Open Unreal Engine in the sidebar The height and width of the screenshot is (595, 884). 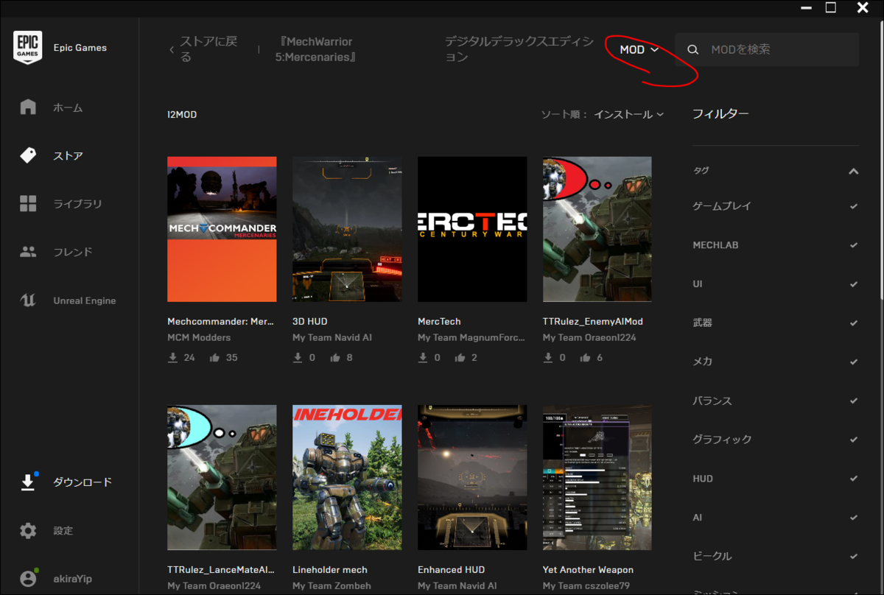tap(85, 300)
